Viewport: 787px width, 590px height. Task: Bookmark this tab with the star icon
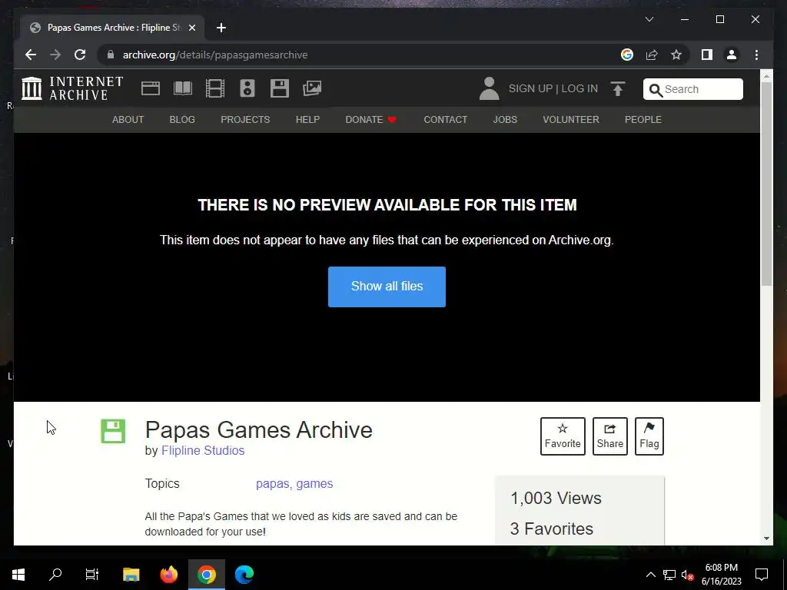[x=676, y=55]
